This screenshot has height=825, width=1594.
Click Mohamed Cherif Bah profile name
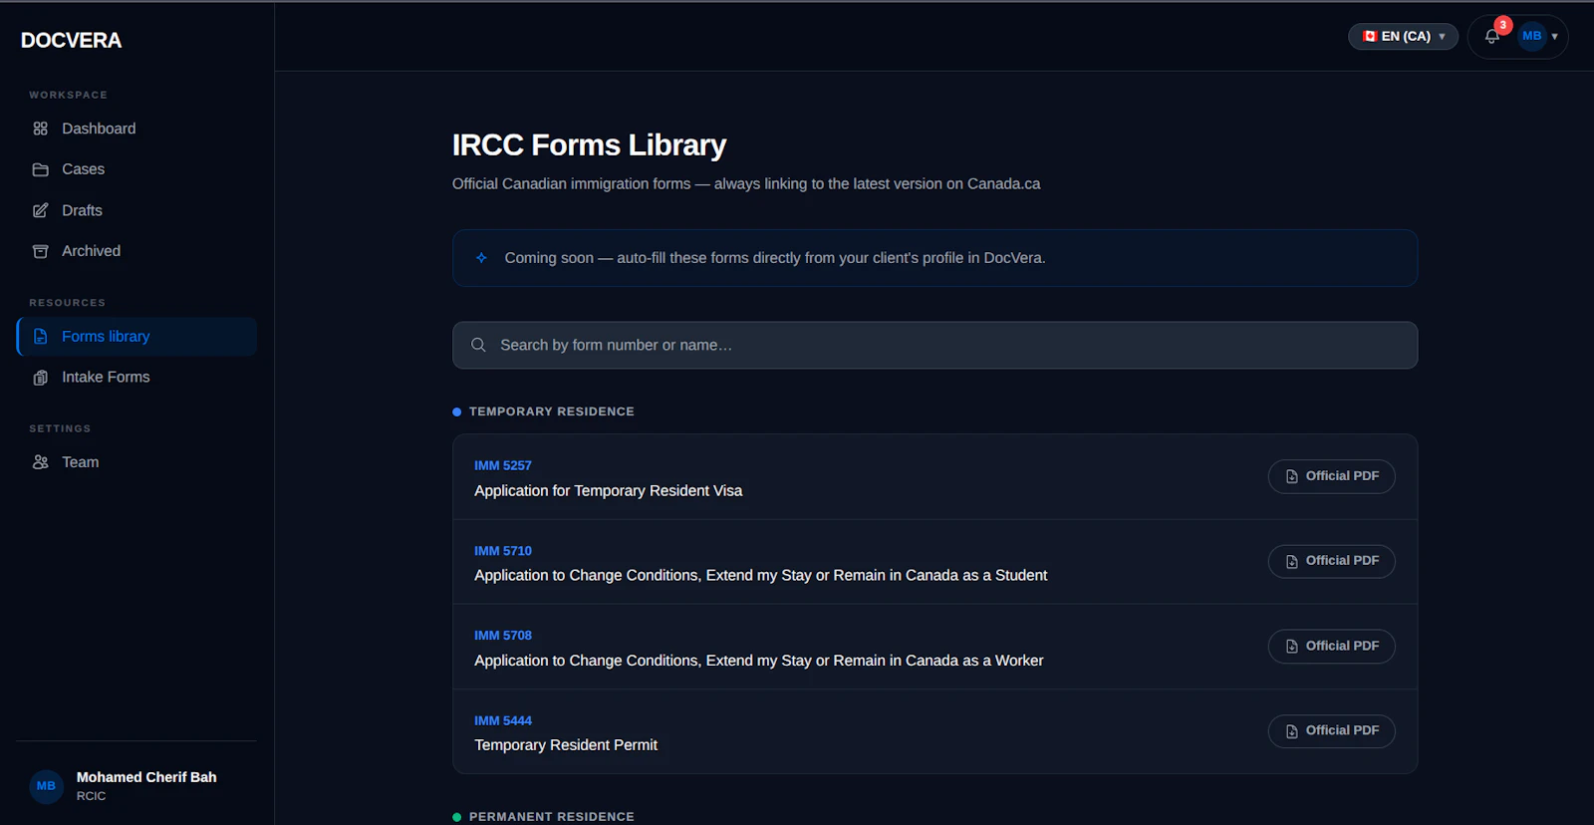click(146, 777)
